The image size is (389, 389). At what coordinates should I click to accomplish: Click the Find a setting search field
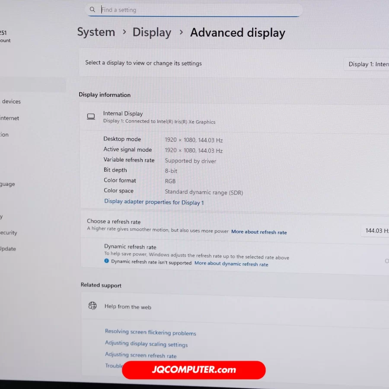[194, 10]
